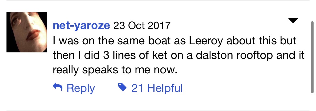The image size is (316, 111).
Task: Visit the net-yaroze user profile
Action: click(x=81, y=26)
